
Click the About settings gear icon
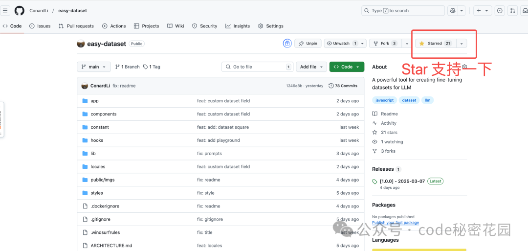pyautogui.click(x=465, y=67)
